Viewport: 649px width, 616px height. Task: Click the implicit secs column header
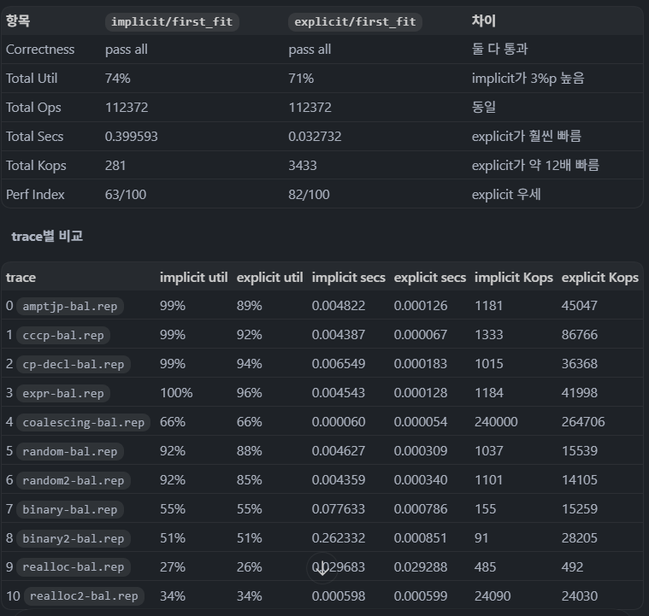[349, 278]
